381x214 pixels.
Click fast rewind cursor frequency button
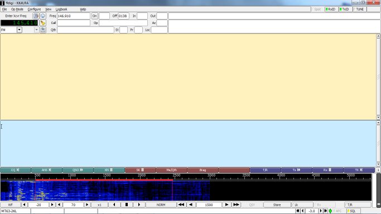click(x=181, y=205)
